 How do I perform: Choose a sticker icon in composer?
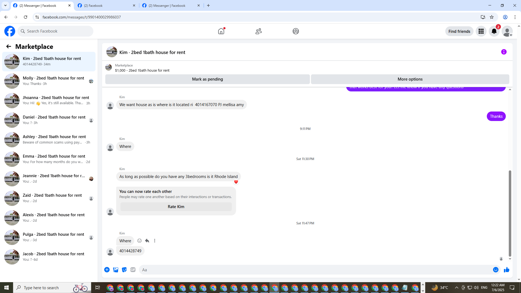pyautogui.click(x=124, y=270)
